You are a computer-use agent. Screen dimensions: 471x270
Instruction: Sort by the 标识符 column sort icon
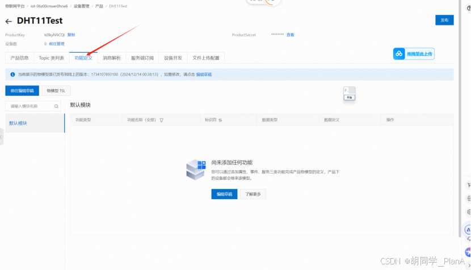[221, 120]
